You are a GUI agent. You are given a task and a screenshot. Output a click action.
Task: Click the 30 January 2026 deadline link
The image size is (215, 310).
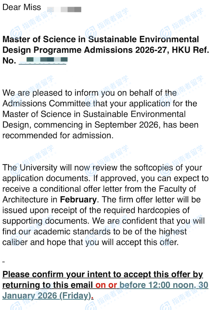tap(164, 285)
